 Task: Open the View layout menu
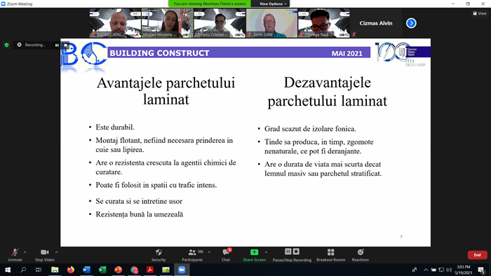480,13
